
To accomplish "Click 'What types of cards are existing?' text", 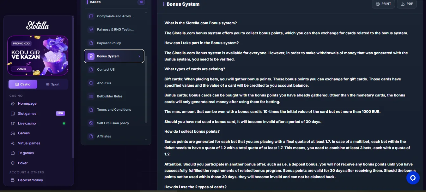I will pos(195,69).
